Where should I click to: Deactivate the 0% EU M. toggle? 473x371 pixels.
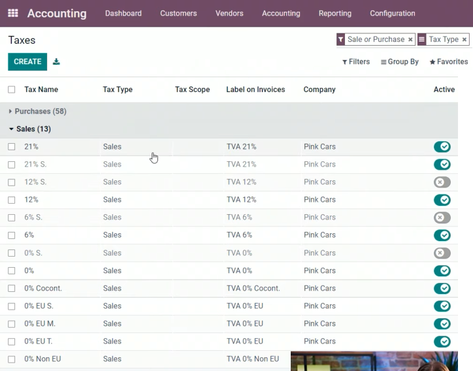pos(442,323)
